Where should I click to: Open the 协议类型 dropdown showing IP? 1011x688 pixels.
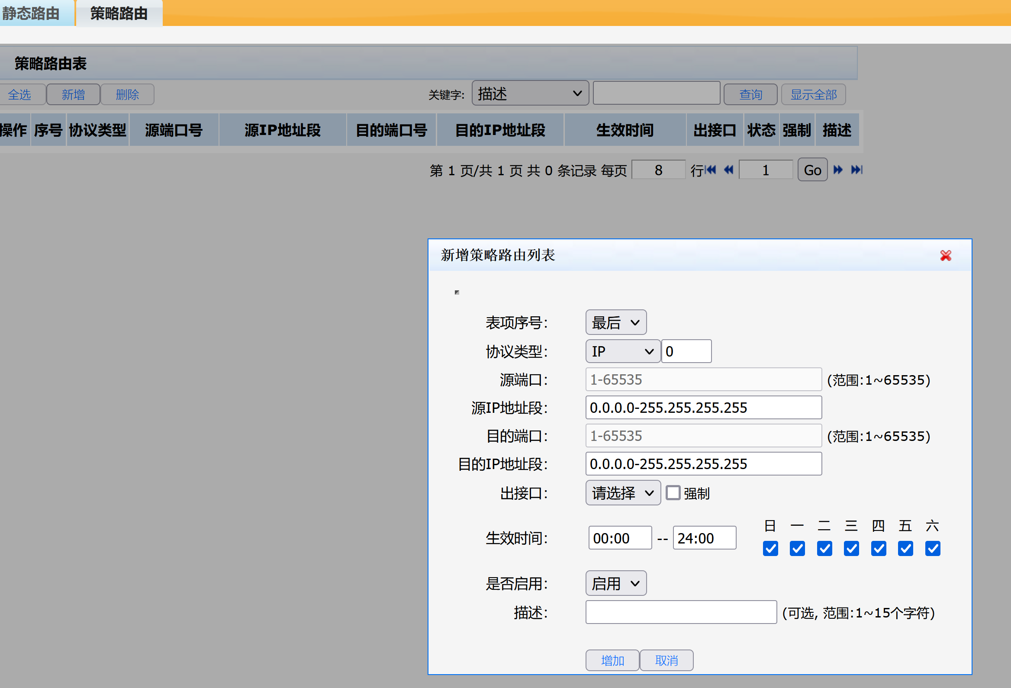[x=622, y=351]
